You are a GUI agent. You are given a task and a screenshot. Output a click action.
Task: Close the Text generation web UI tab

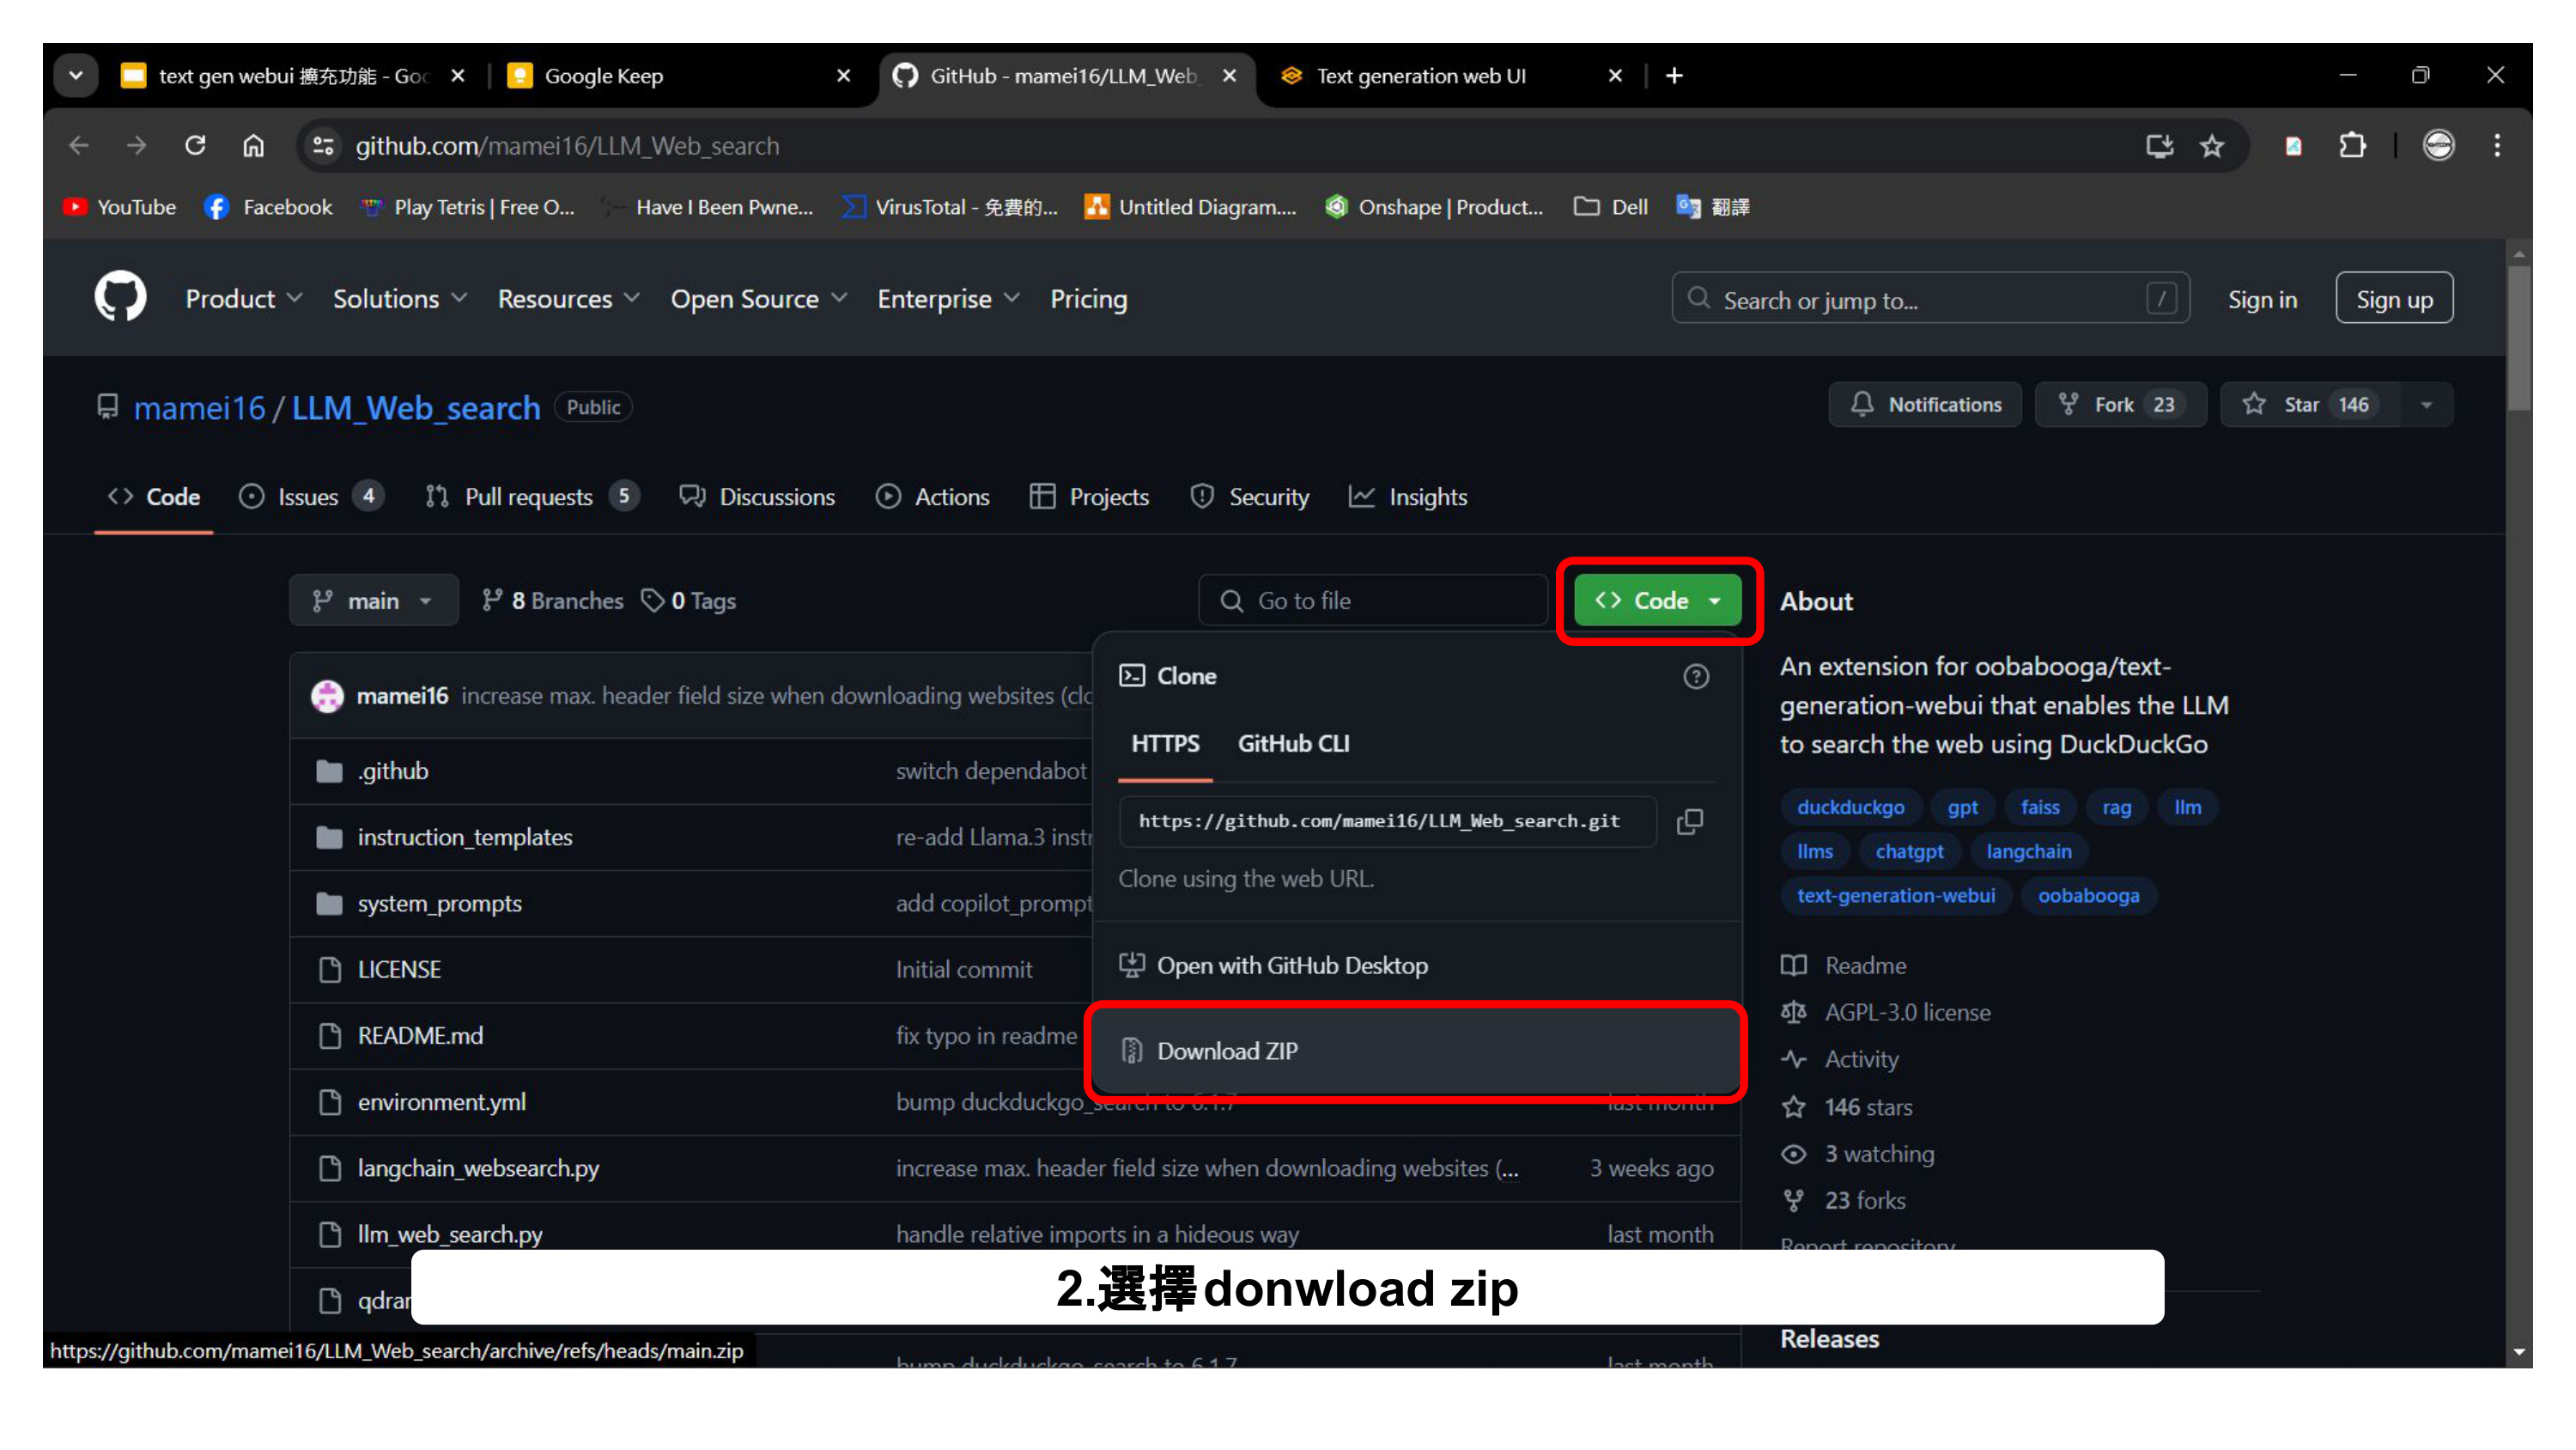pyautogui.click(x=1615, y=76)
